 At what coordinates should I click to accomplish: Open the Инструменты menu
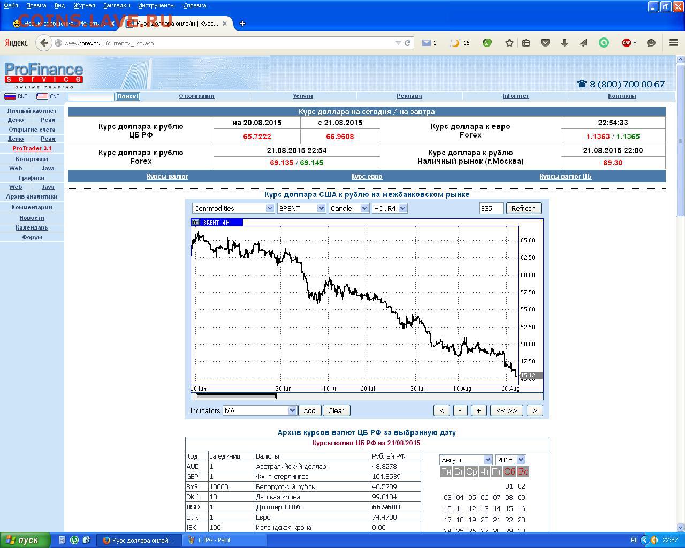click(x=156, y=5)
